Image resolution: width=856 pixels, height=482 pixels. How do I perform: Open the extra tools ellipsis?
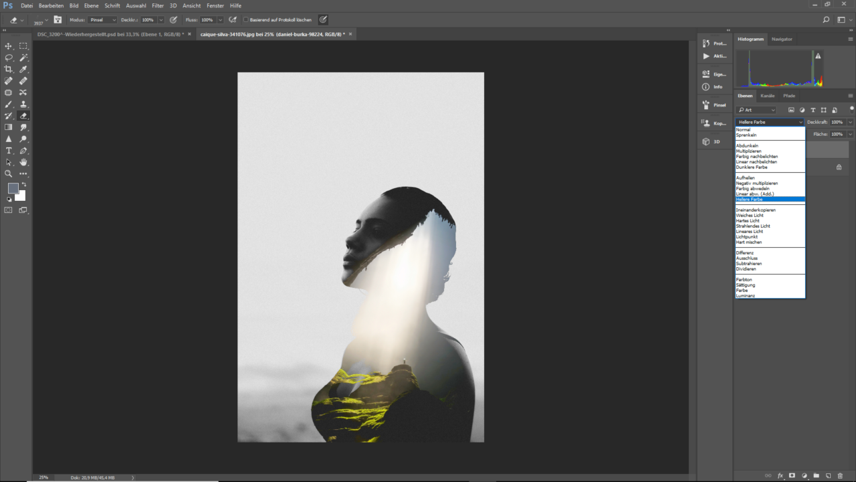[x=23, y=173]
